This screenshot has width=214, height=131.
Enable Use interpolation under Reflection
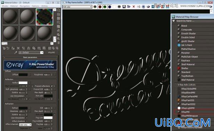(x=27, y=96)
